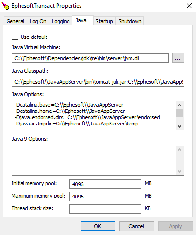
Task: Switch to the General tab
Action: [x=15, y=21]
